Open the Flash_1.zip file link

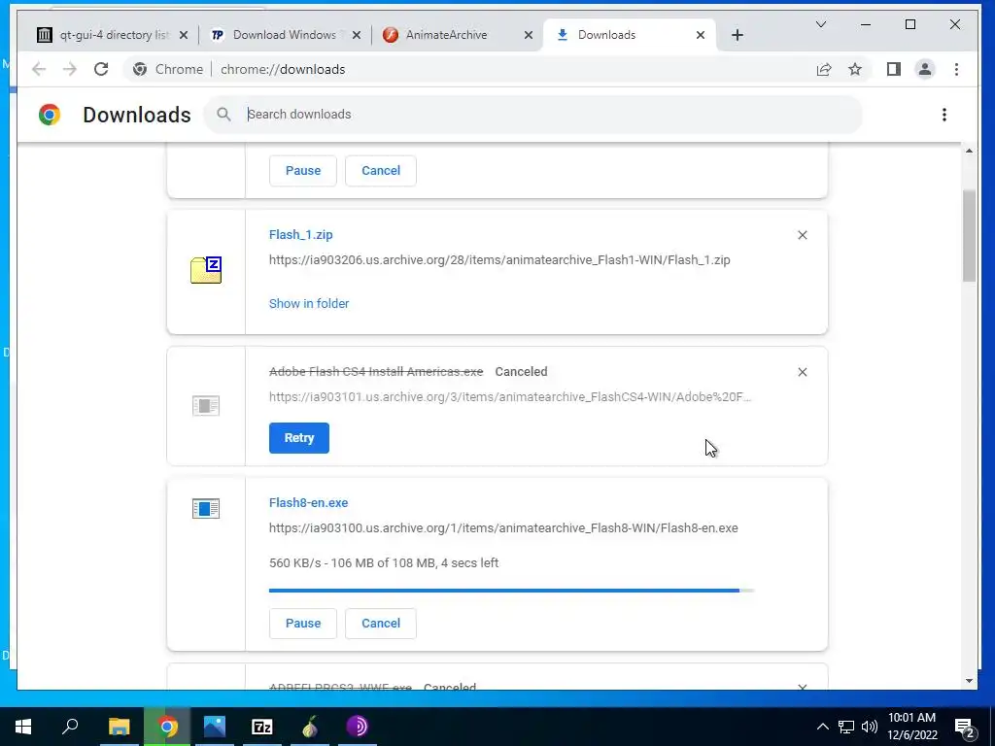pyautogui.click(x=301, y=235)
